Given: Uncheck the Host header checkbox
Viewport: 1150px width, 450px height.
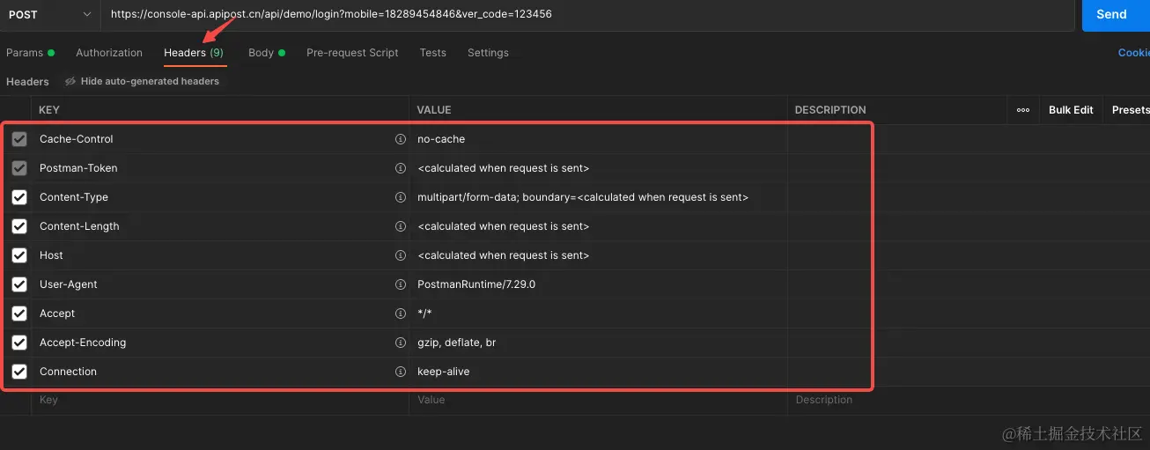Looking at the screenshot, I should [19, 255].
